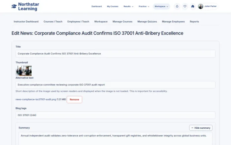Open the Manage Quizzes tab

click(147, 22)
